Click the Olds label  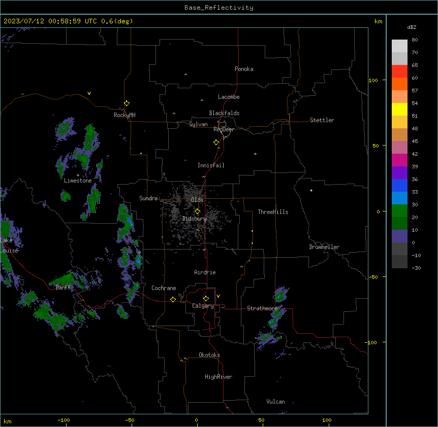point(197,200)
